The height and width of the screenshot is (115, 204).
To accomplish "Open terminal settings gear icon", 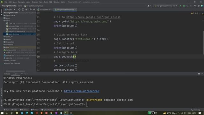I will pos(199,74).
